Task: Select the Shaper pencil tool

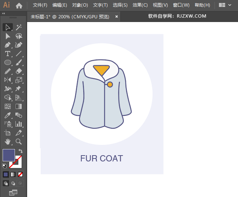Action: pos(8,71)
